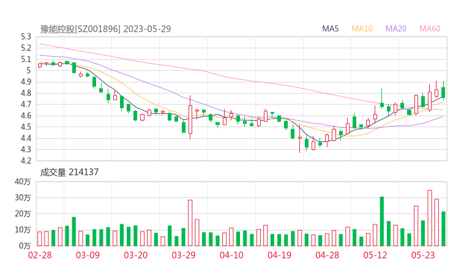Click the MA5 legend label
Screen dimensions: 453x269
pyautogui.click(x=330, y=29)
